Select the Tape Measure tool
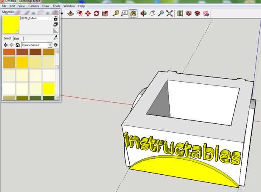The width and height of the screenshot is (261, 192). pos(116,13)
